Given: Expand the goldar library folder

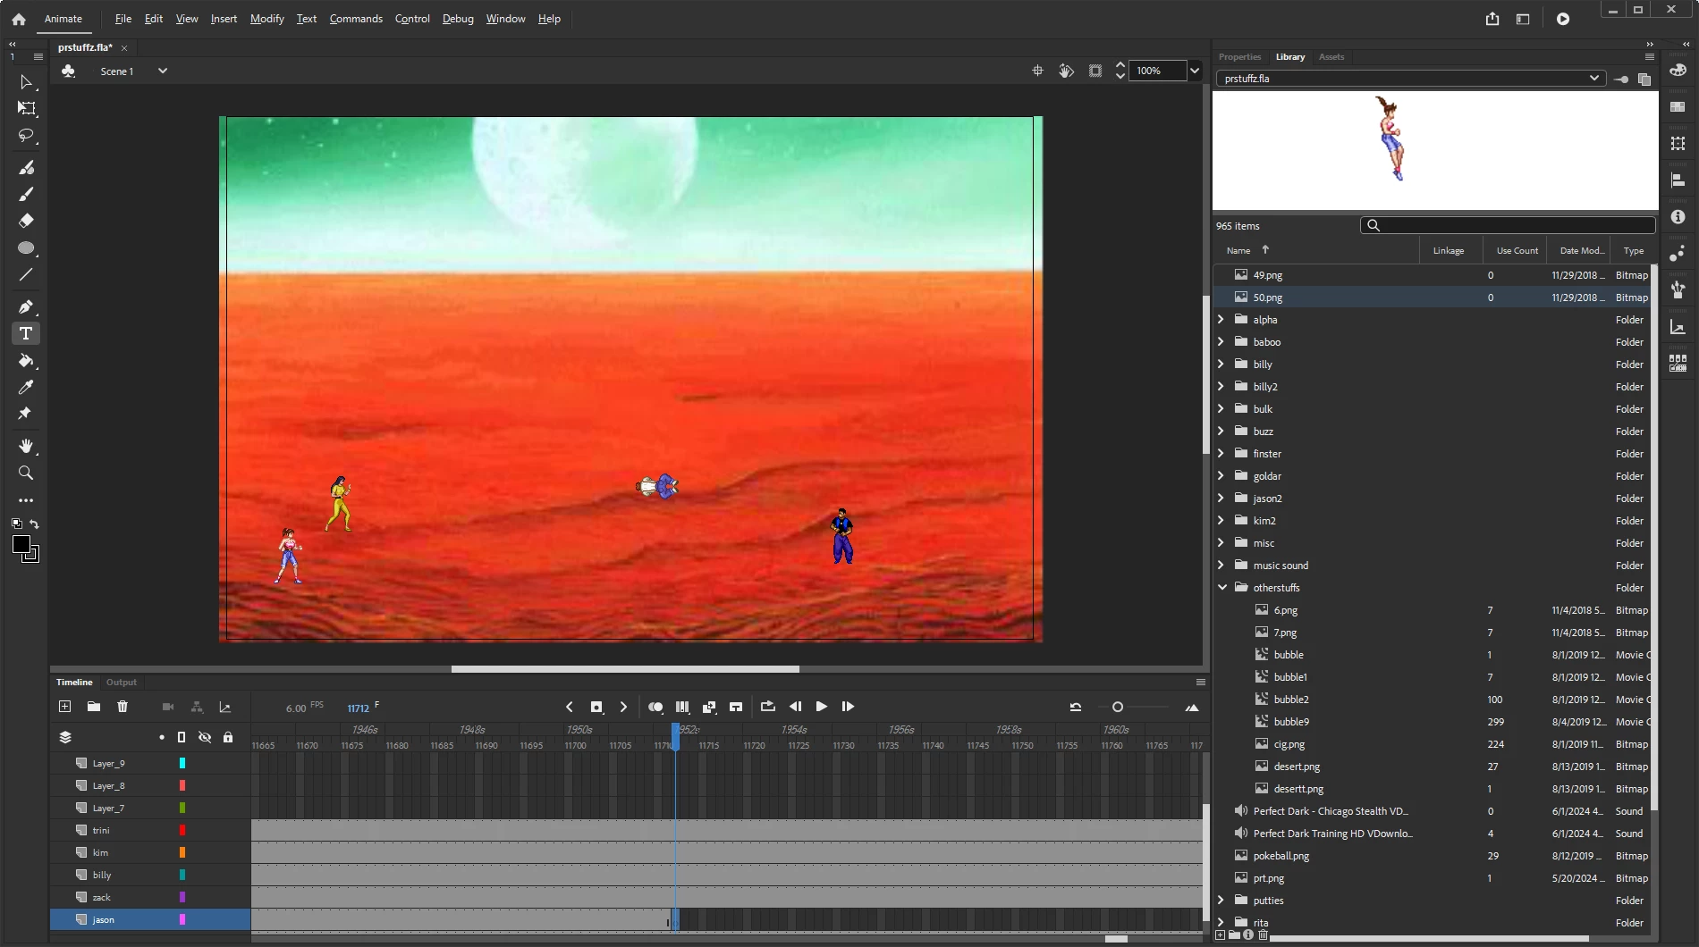Looking at the screenshot, I should 1221,475.
